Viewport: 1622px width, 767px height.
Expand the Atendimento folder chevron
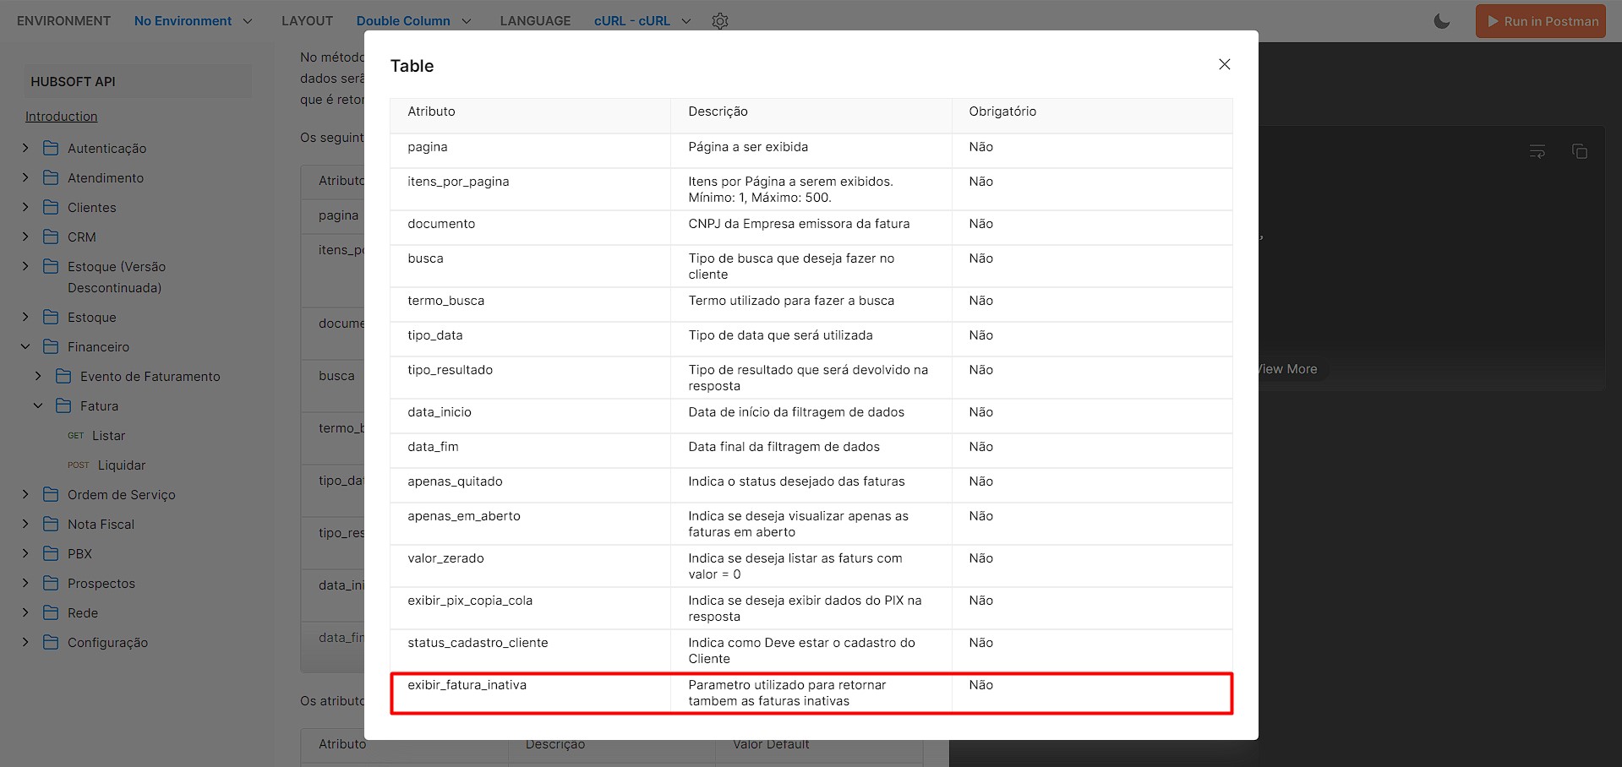tap(25, 177)
